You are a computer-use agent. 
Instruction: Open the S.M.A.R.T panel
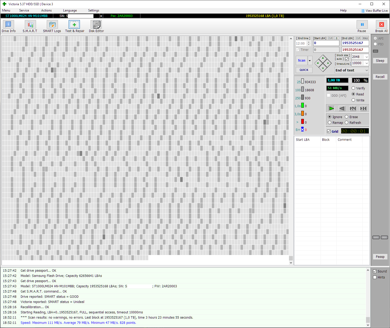(30, 27)
